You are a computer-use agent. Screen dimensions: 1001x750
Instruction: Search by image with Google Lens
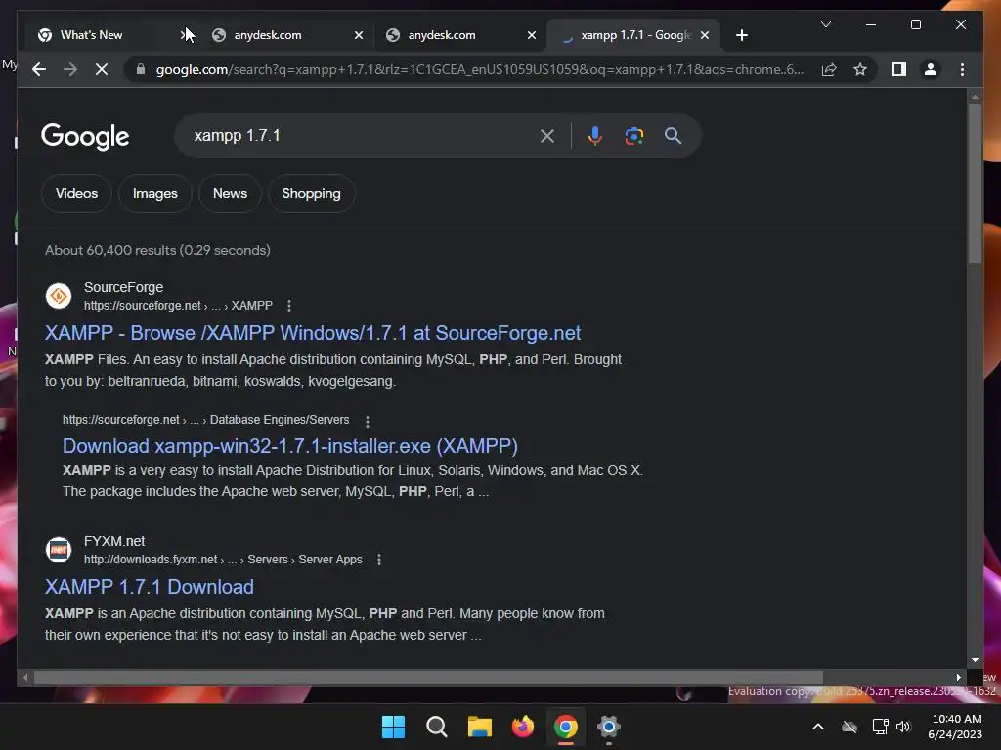(633, 135)
